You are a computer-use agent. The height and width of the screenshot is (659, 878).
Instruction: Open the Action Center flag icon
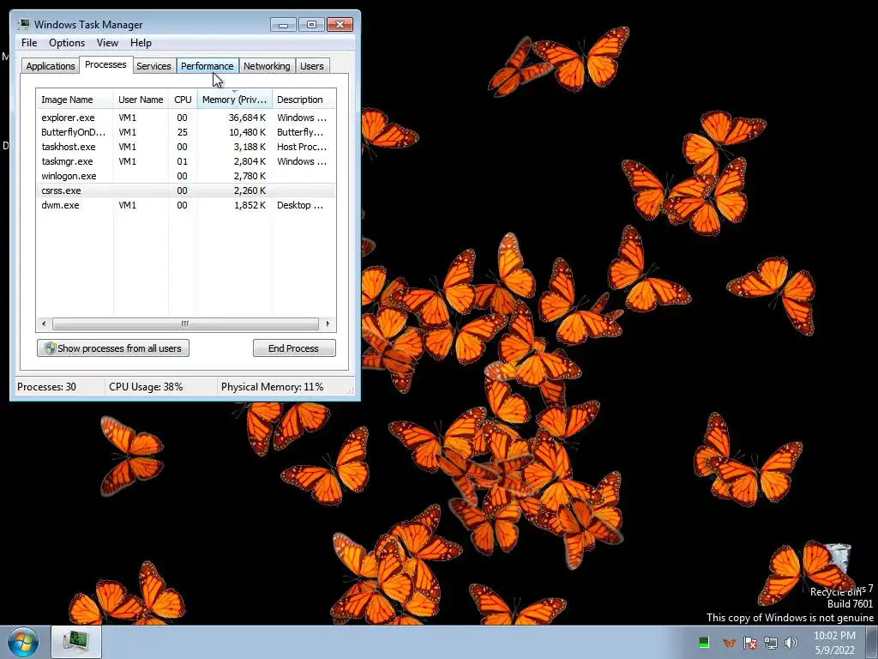tap(749, 643)
